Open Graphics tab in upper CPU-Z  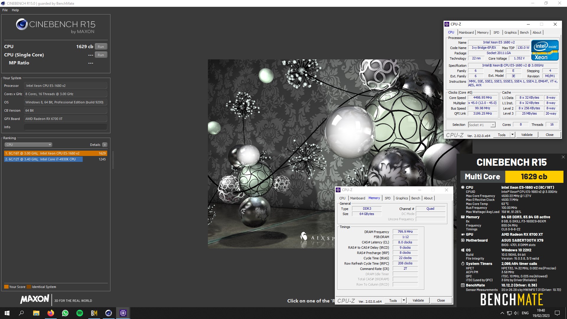(510, 32)
